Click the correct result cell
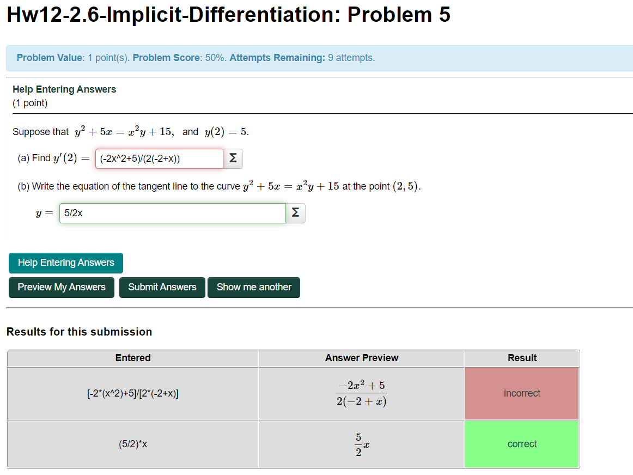Screen dimensions: 633x475 (x=521, y=444)
